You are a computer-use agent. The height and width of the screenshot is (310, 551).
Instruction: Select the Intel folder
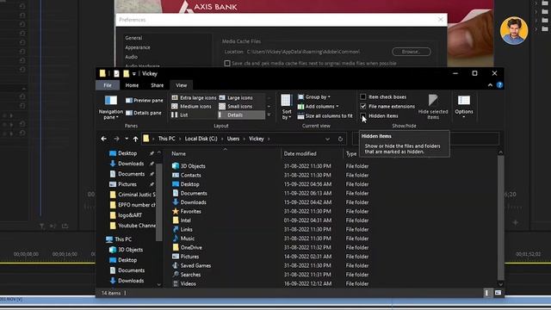(x=185, y=220)
